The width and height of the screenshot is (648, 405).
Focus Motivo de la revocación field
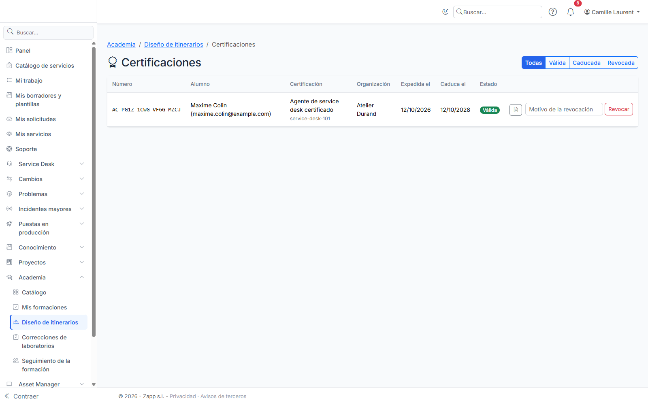pyautogui.click(x=564, y=109)
